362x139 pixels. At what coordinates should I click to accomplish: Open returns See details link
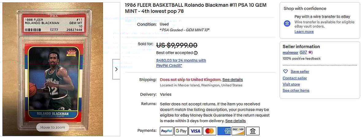pos(235,121)
